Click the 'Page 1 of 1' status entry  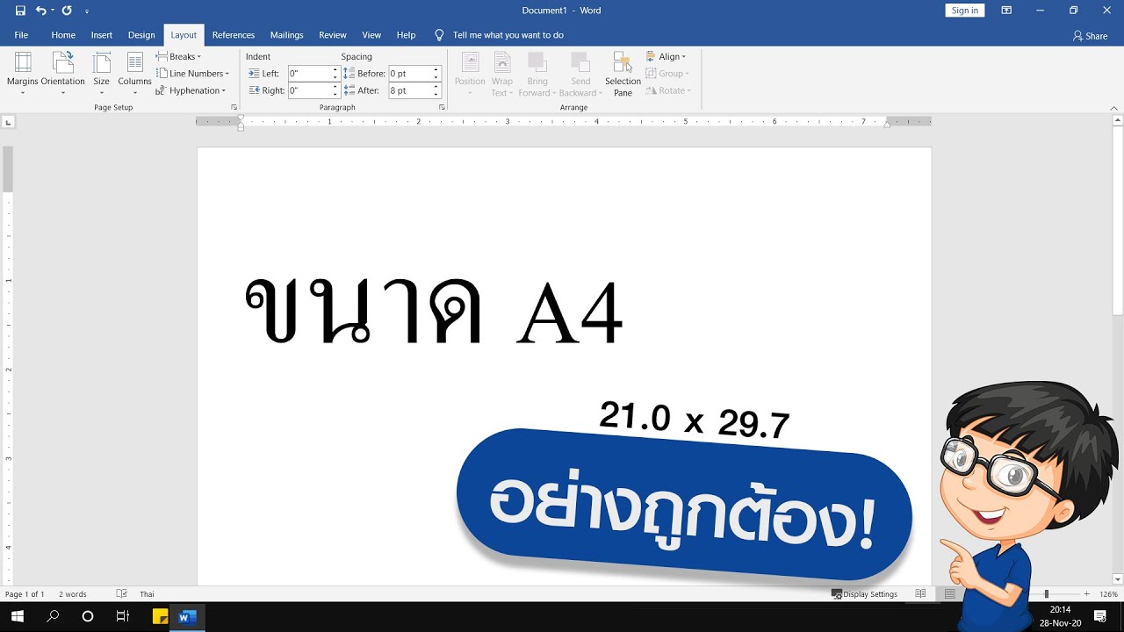pyautogui.click(x=25, y=594)
